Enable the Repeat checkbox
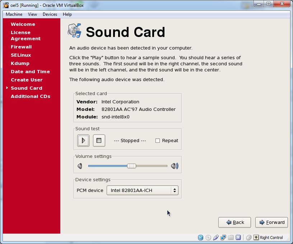This screenshot has width=293, height=244. point(158,141)
